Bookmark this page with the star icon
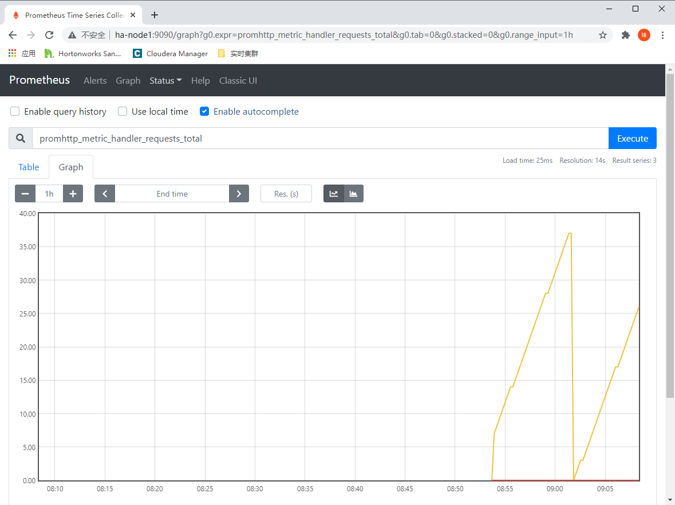The height and width of the screenshot is (505, 675). coord(603,35)
